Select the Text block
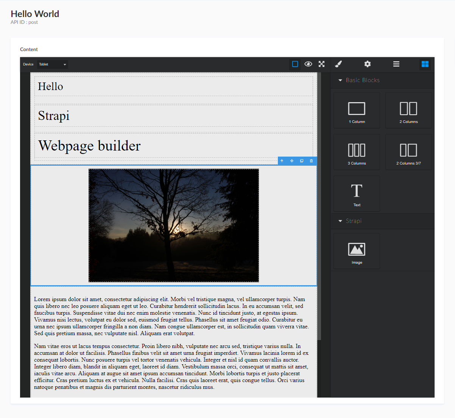The height and width of the screenshot is (418, 455). coord(357,194)
